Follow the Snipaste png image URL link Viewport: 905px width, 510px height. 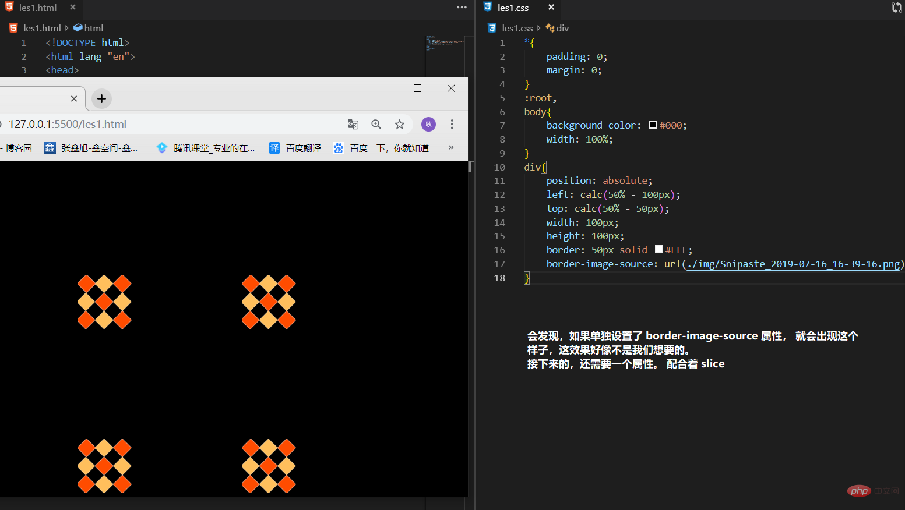[793, 264]
